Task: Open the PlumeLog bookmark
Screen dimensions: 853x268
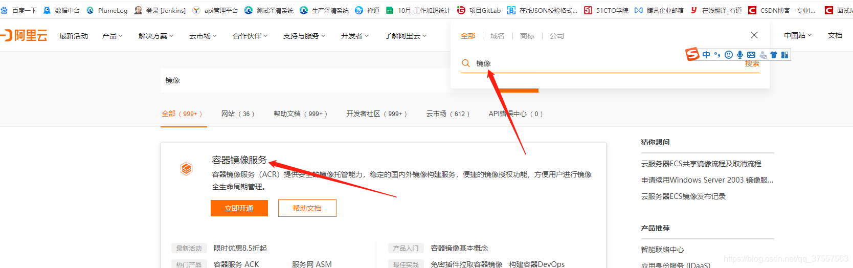Action: (107, 10)
